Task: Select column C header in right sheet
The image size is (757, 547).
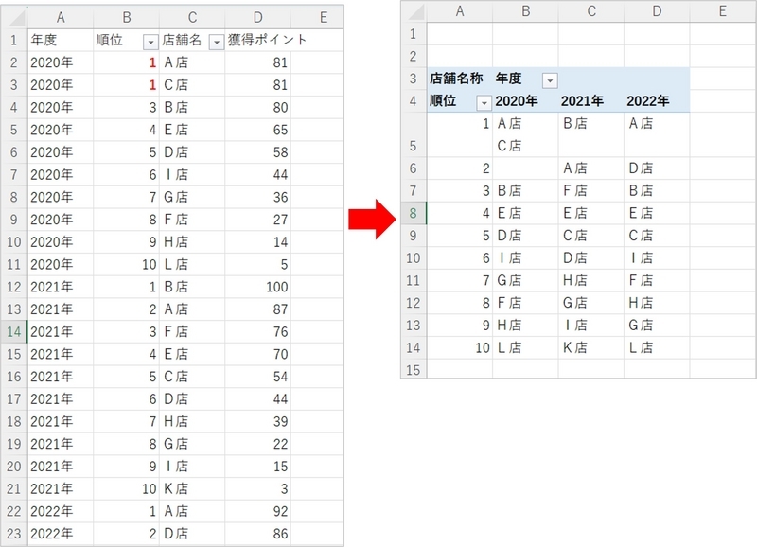Action: point(591,11)
